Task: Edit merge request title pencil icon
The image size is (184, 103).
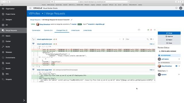Action: [72, 20]
